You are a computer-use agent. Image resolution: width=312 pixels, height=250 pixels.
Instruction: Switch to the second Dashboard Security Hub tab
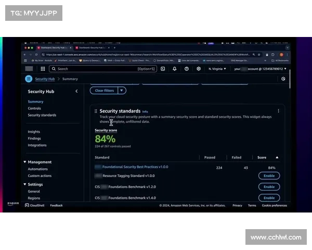[x=93, y=48]
